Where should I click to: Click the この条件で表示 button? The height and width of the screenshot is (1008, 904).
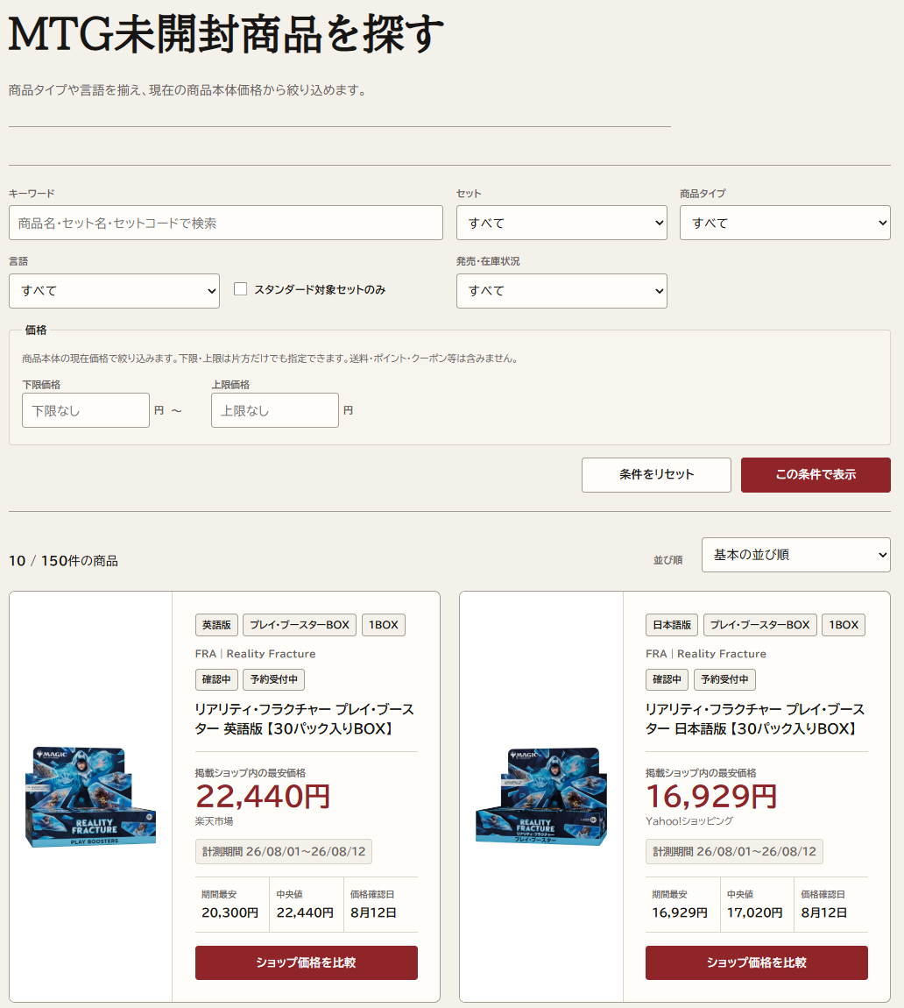(x=816, y=474)
